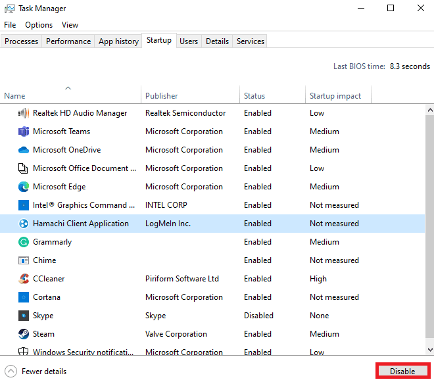Click the Grammarly icon
The width and height of the screenshot is (434, 386).
(x=24, y=242)
